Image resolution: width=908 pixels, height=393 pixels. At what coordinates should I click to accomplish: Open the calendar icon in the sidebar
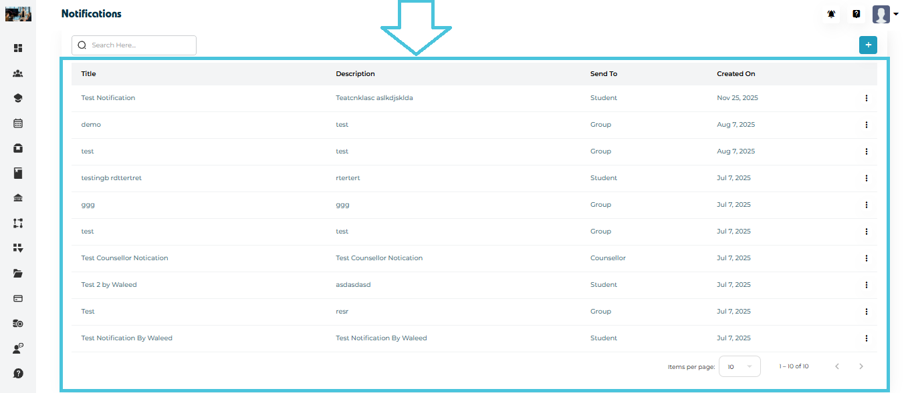tap(18, 123)
